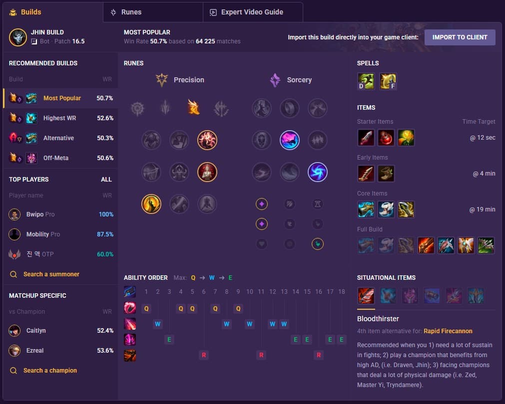Screen dimensions: 505x404
Task: Click the Rapid Firecannon link
Action: pos(448,331)
